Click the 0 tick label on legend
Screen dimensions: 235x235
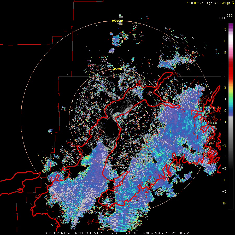point(225,111)
